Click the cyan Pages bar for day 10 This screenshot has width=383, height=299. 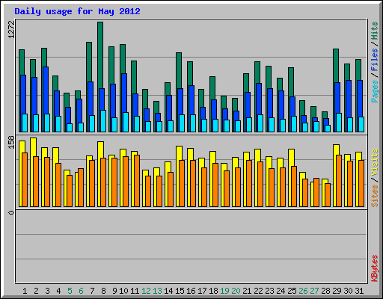pyautogui.click(x=126, y=122)
